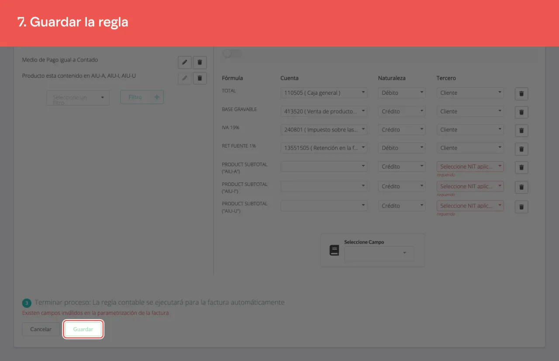
Task: Open Naturaleza dropdown for PRODUCT SUBTOTAL AIU-I
Action: (x=402, y=186)
